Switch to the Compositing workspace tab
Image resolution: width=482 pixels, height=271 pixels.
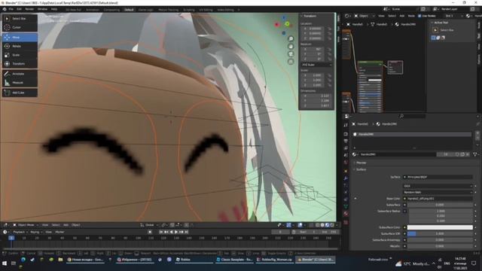pyautogui.click(x=111, y=10)
